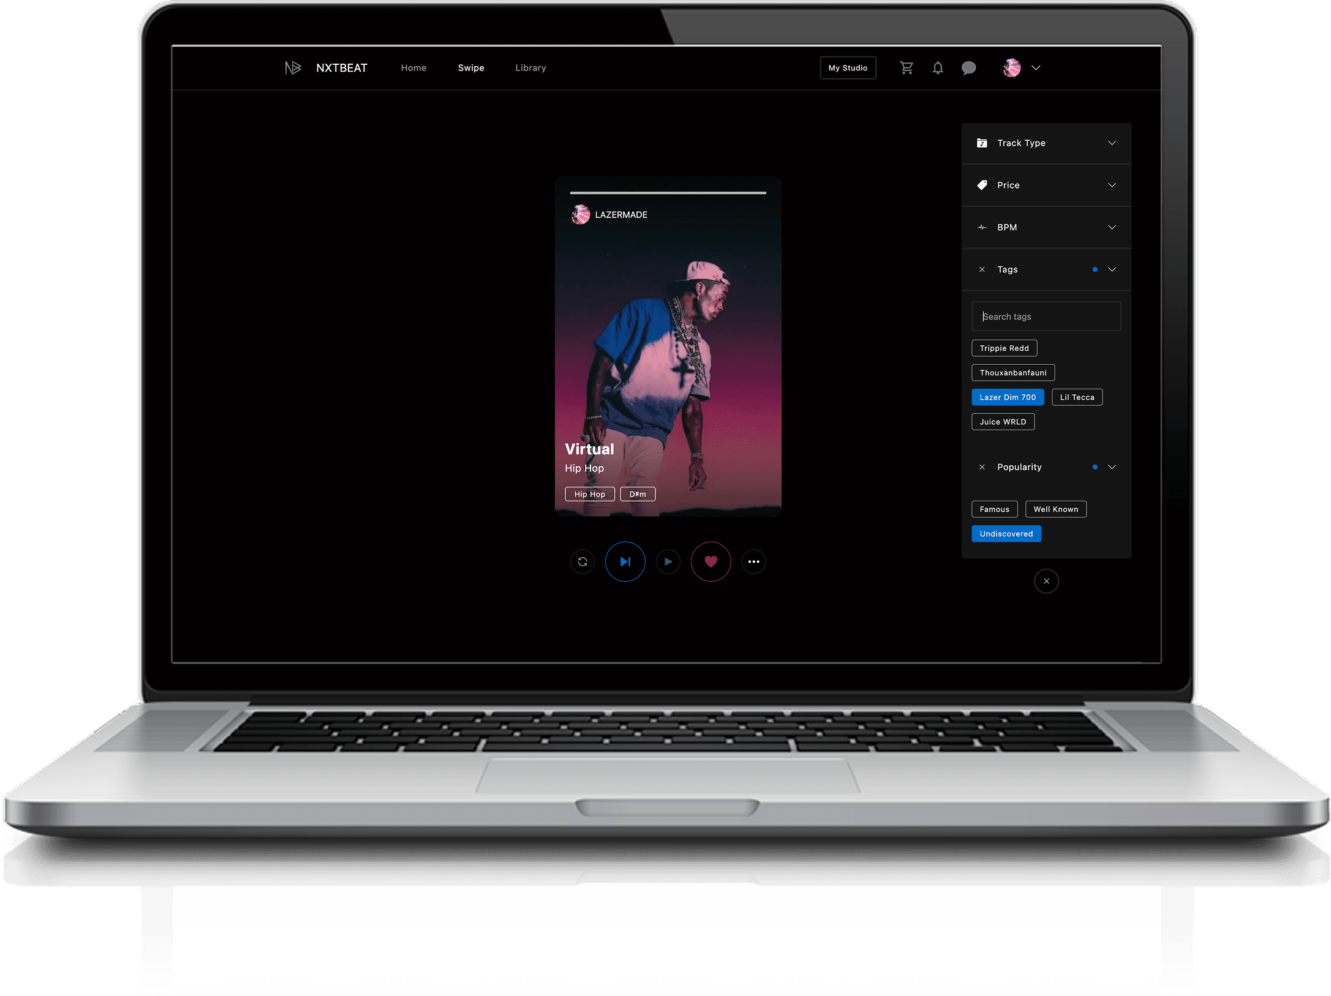Open the three-dots more options button
1331x996 pixels.
pos(753,561)
